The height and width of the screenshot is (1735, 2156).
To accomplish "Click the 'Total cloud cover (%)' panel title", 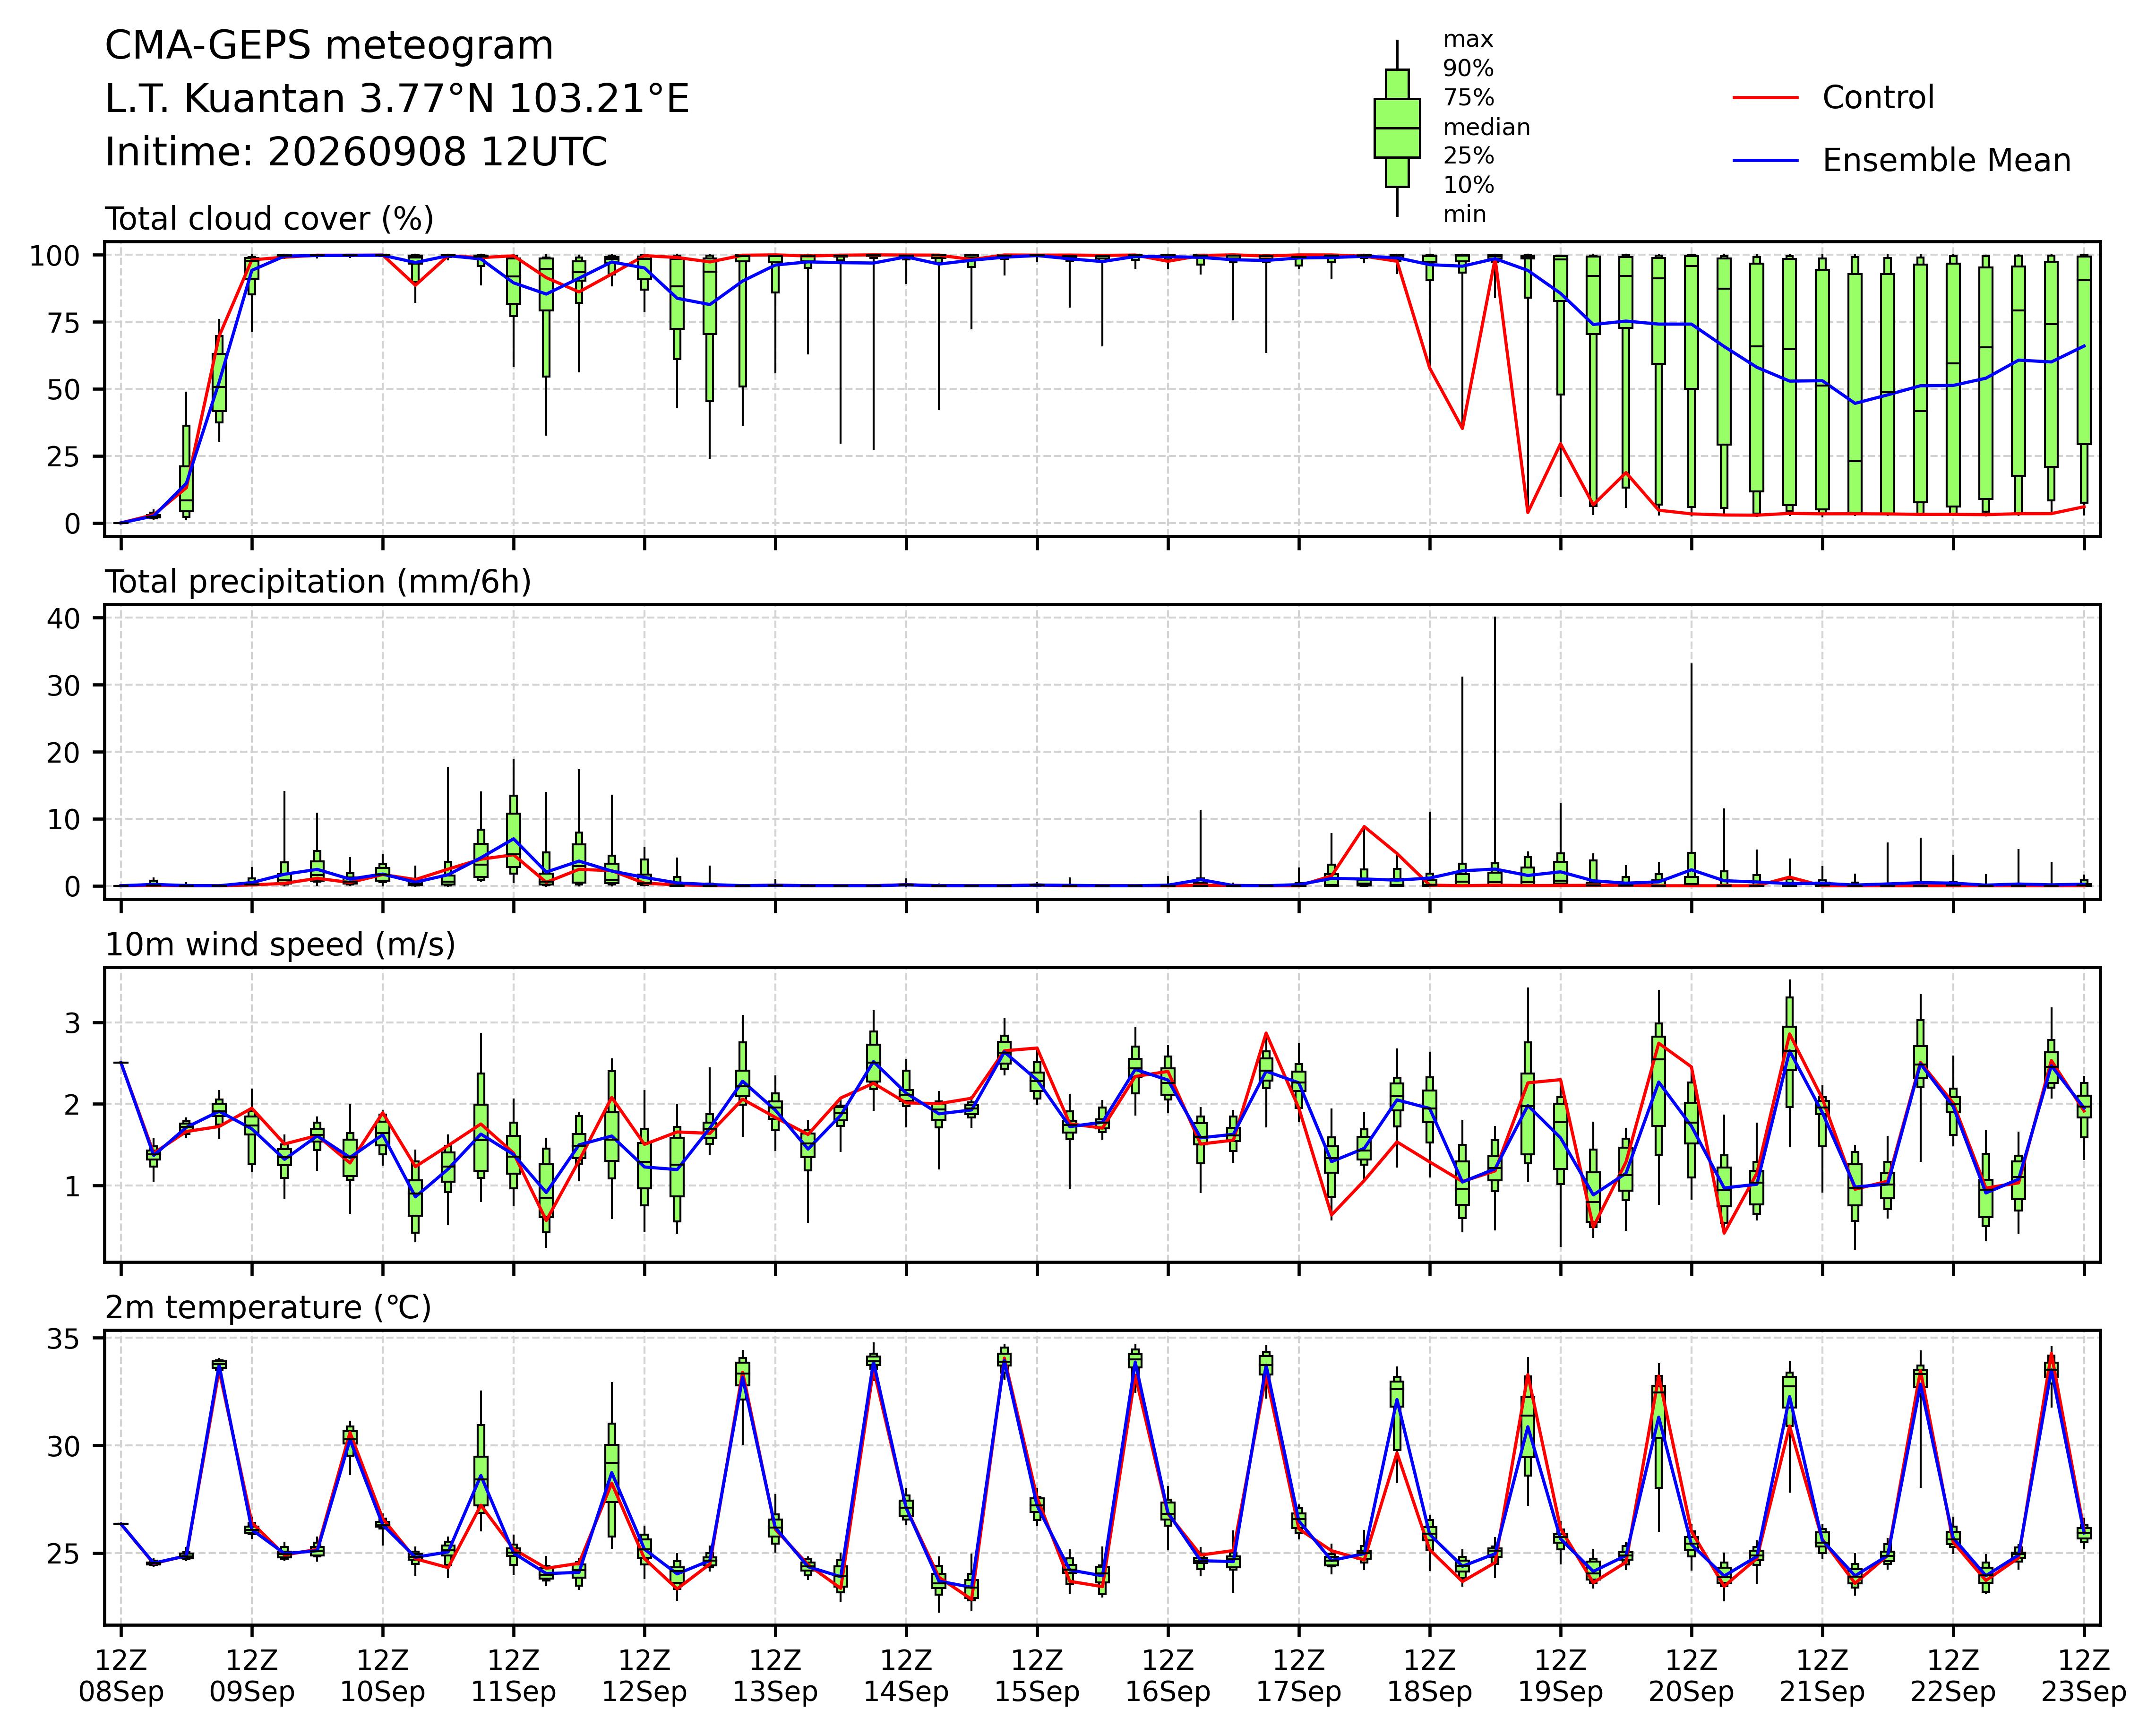I will [x=269, y=219].
